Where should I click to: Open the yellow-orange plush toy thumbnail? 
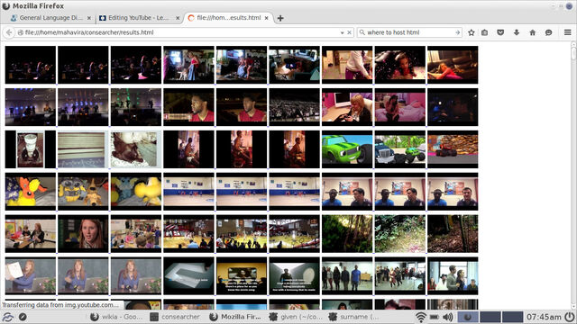coord(31,192)
